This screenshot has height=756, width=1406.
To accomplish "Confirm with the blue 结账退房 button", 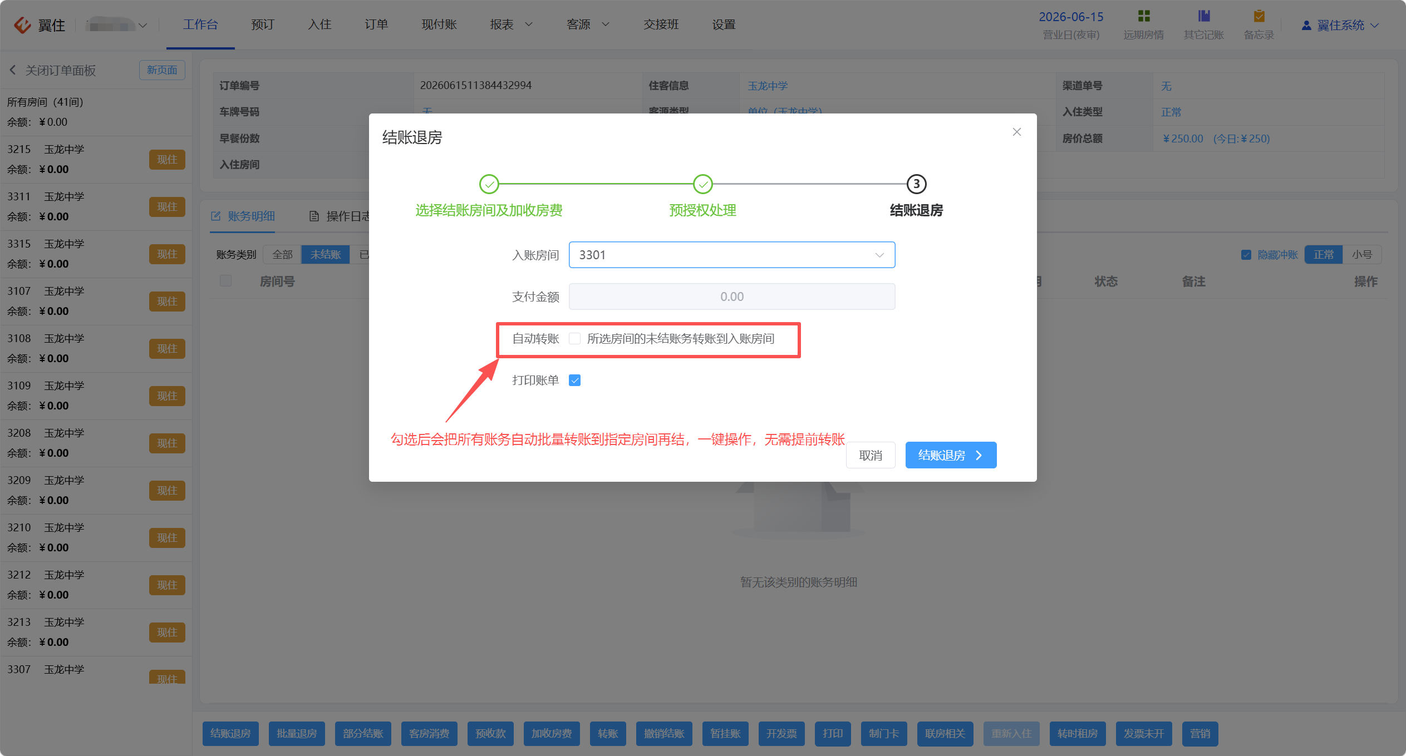I will [x=951, y=456].
